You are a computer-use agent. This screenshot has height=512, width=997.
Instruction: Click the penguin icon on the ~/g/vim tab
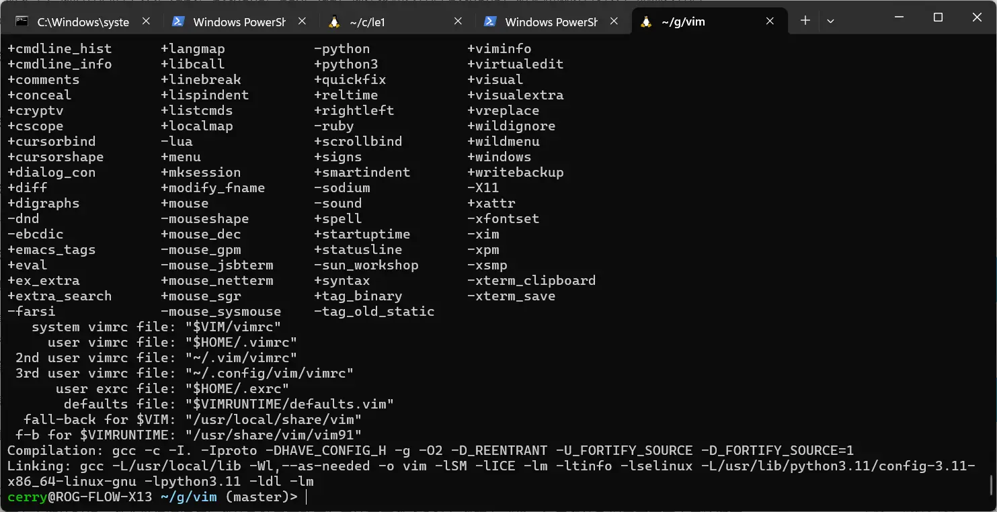click(x=646, y=22)
